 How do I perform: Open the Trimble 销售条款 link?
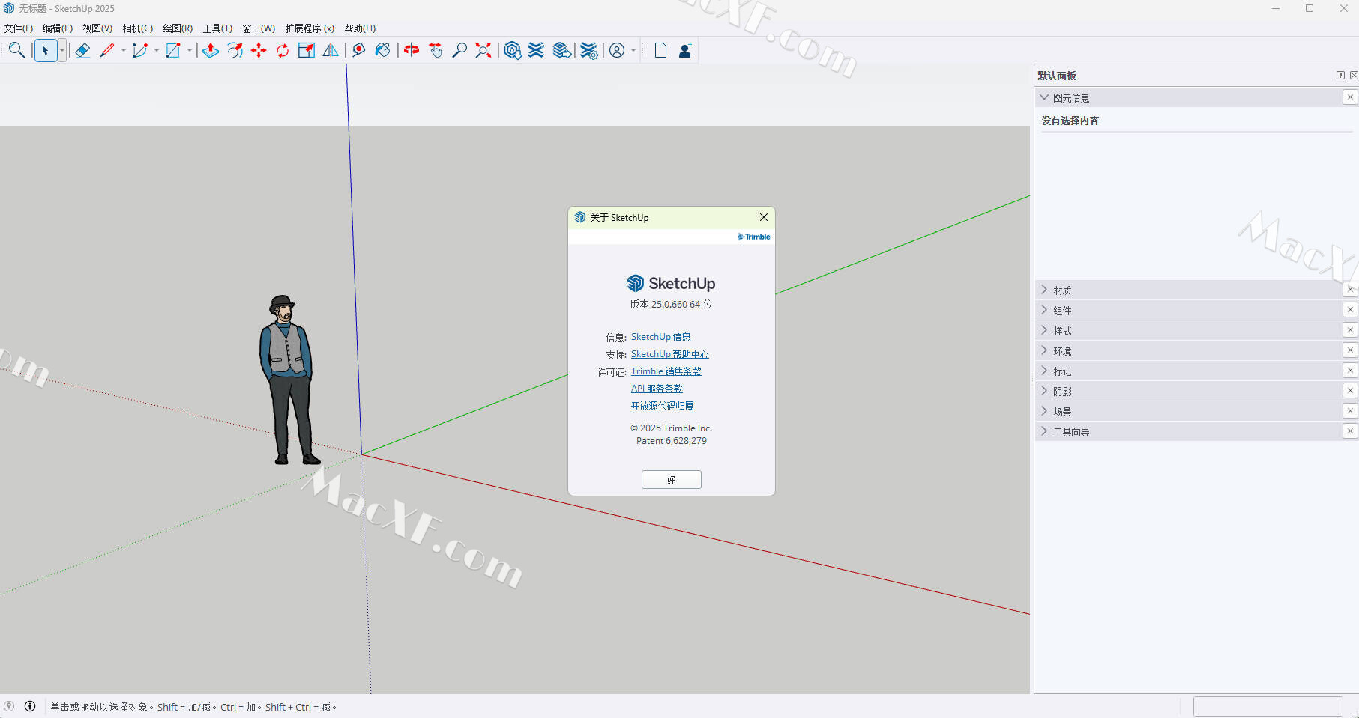tap(666, 371)
